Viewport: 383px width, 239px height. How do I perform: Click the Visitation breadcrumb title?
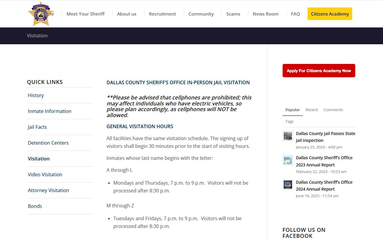(x=37, y=36)
